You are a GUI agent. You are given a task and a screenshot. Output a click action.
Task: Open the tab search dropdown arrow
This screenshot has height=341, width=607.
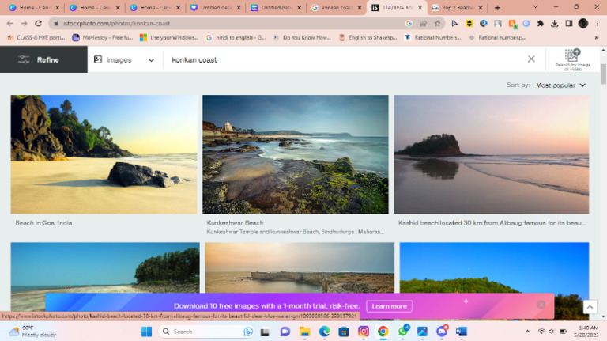point(535,7)
